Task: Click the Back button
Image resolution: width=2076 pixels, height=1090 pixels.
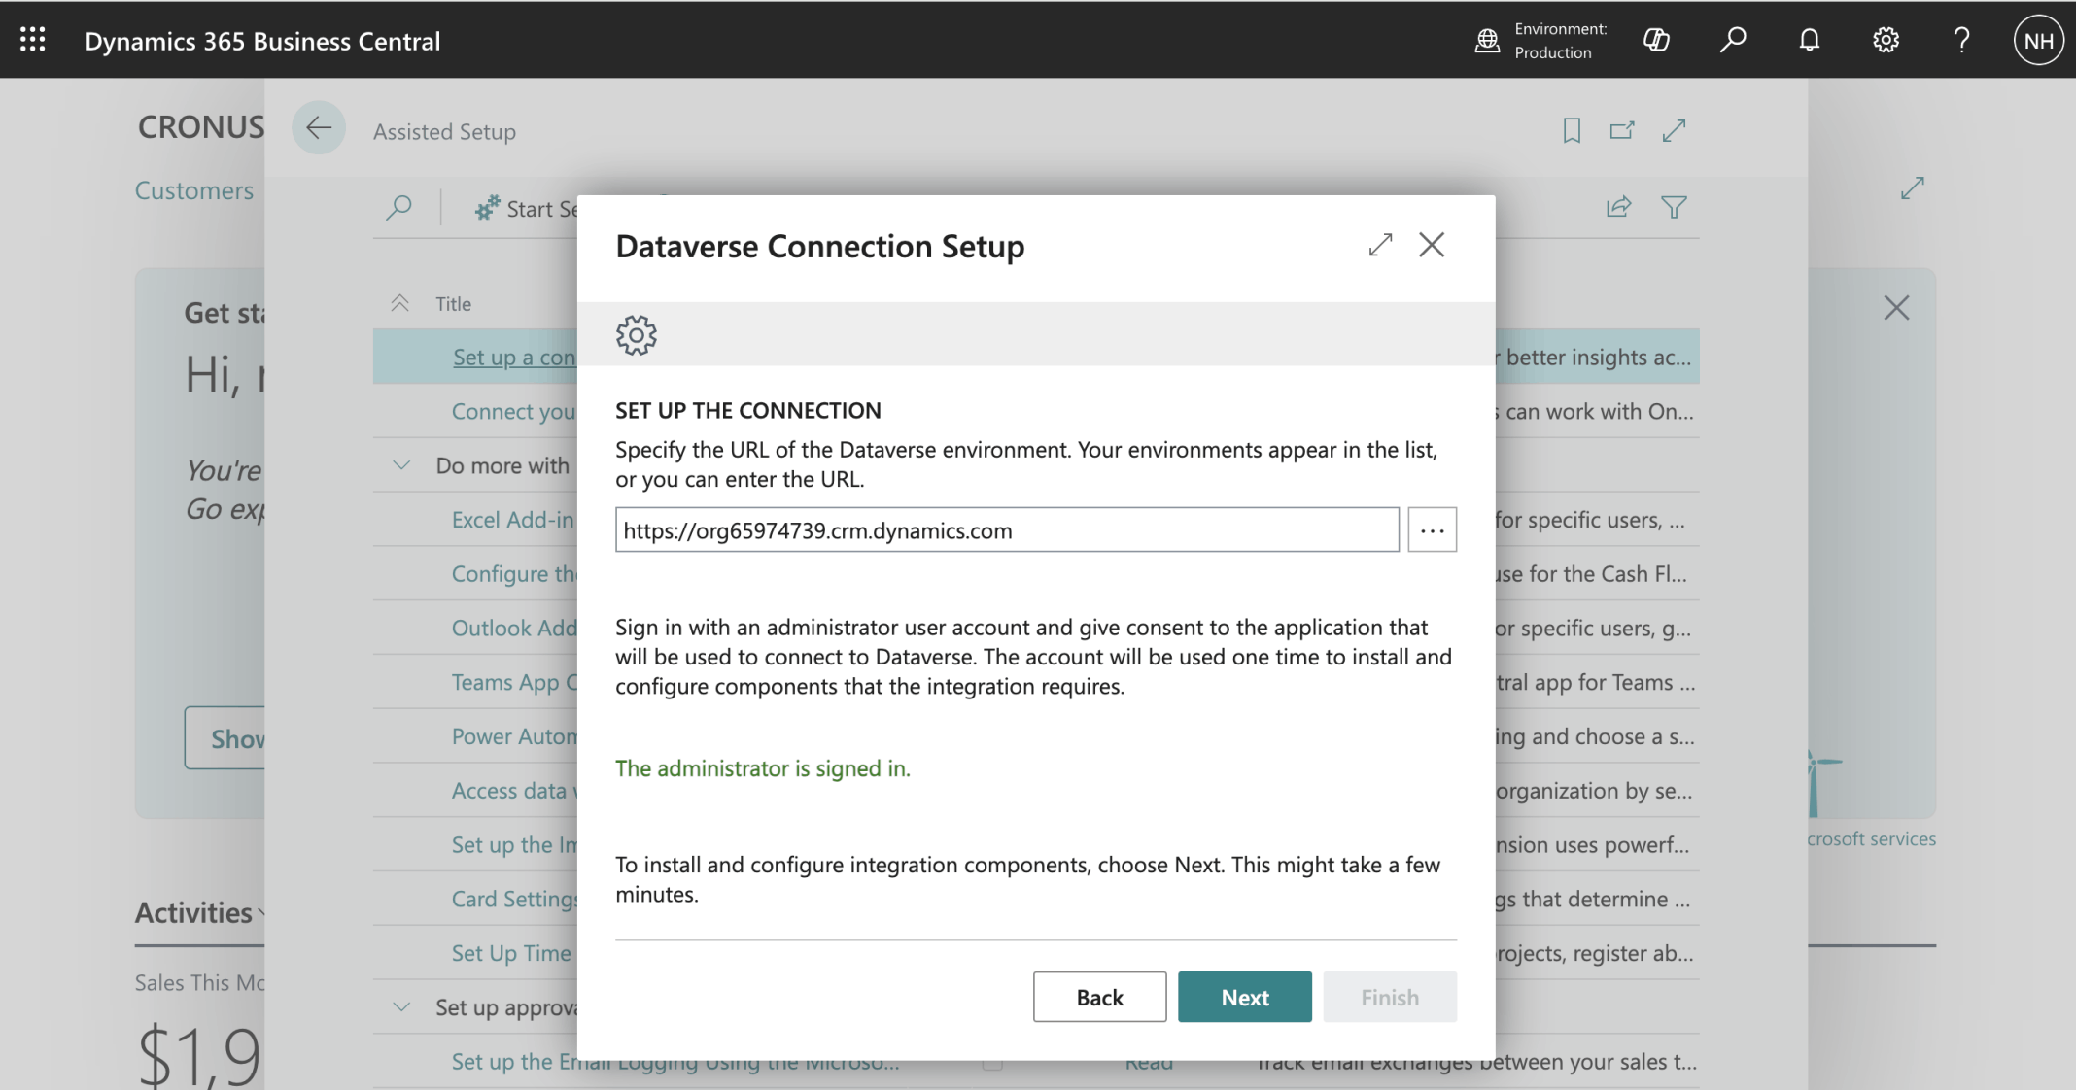Action: (x=1099, y=997)
